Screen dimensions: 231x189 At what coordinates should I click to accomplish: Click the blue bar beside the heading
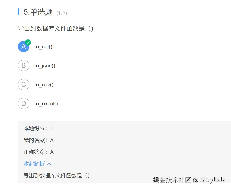pyautogui.click(x=19, y=12)
